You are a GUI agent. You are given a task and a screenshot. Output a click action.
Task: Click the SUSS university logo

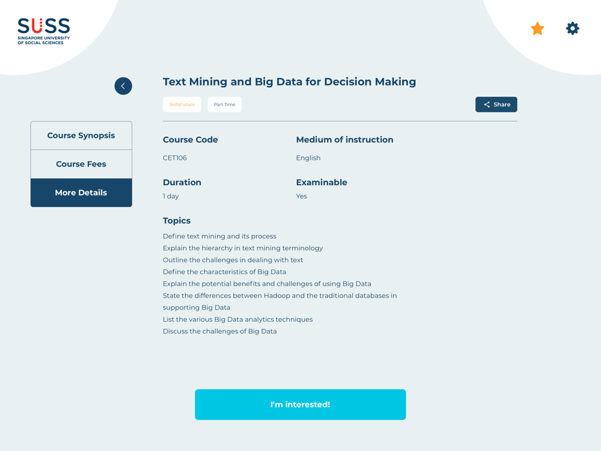click(x=44, y=31)
